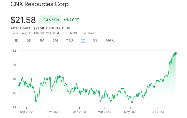This screenshot has height=118, width=187.
Task: Select the 1Y time range tab
Action: click(x=83, y=41)
